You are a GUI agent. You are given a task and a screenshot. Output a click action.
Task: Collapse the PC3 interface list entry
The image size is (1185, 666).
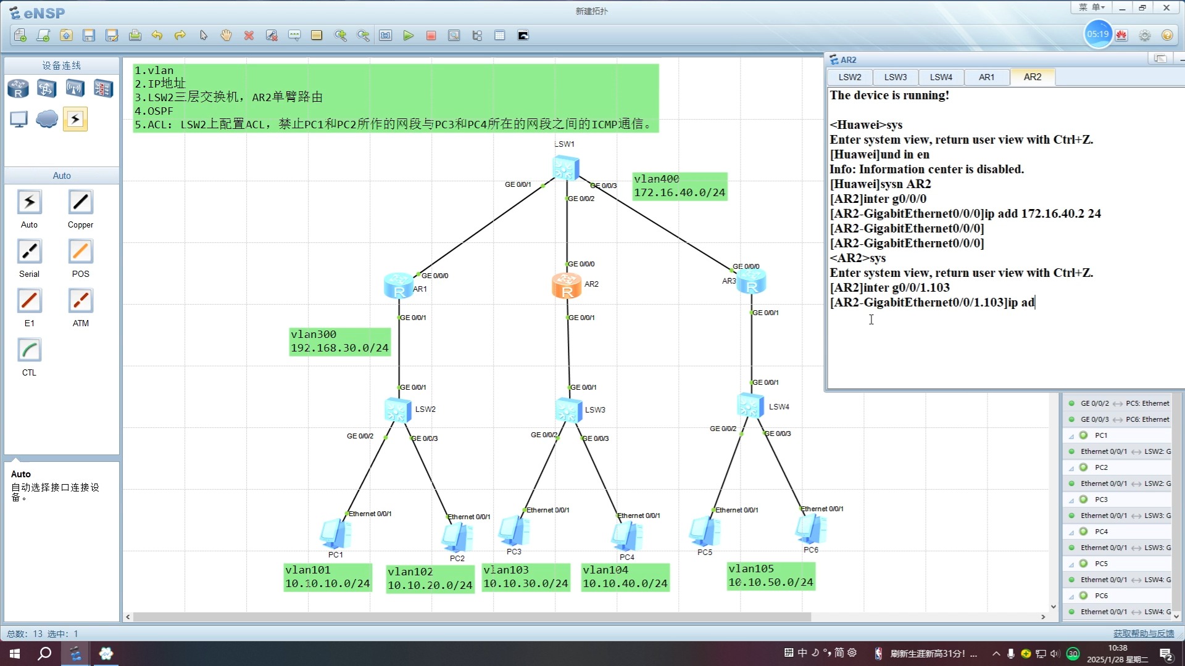pos(1071,500)
